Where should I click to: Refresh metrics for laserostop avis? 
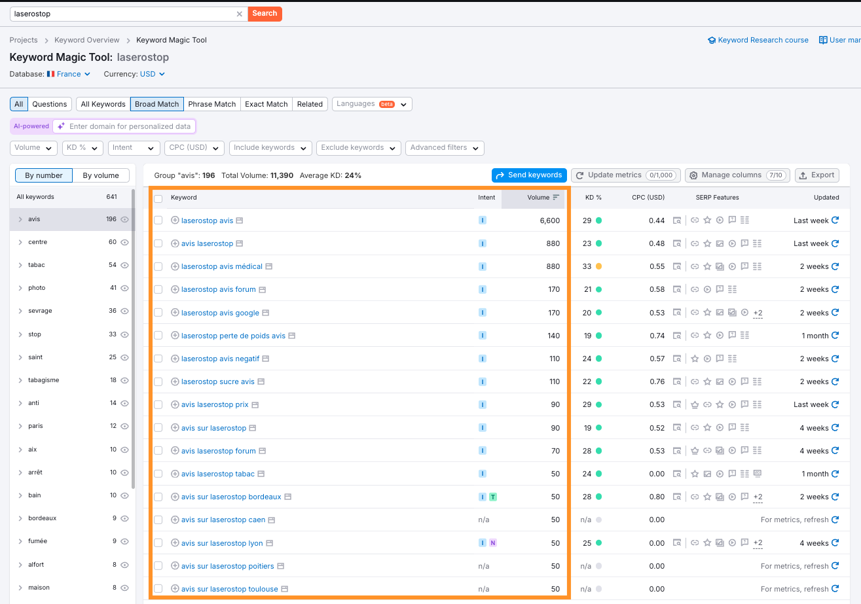click(835, 221)
